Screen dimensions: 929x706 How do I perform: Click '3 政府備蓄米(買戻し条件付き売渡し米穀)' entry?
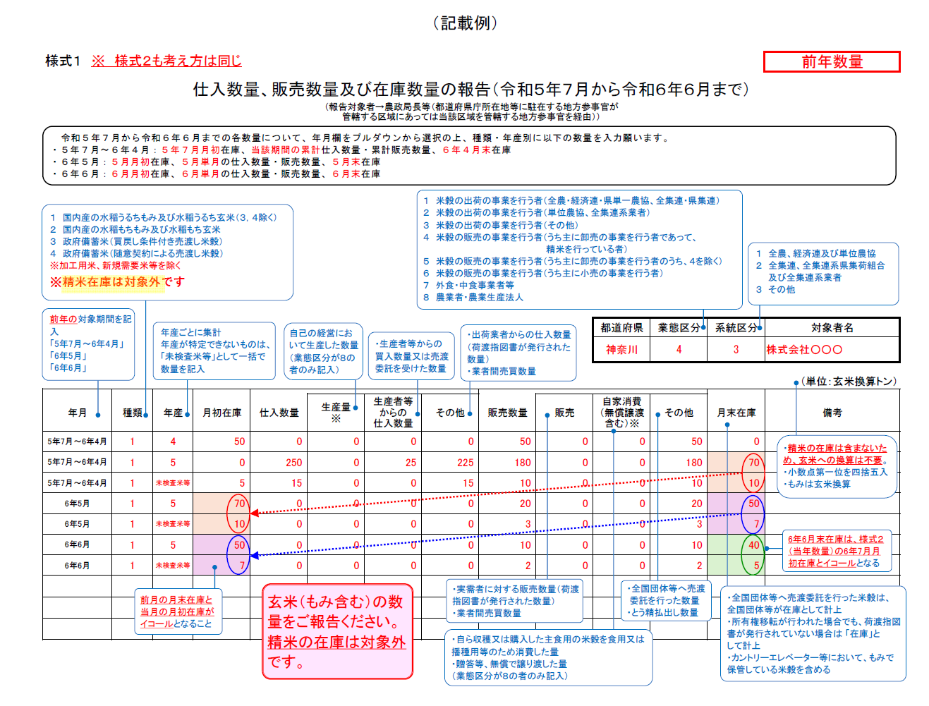[x=136, y=241]
